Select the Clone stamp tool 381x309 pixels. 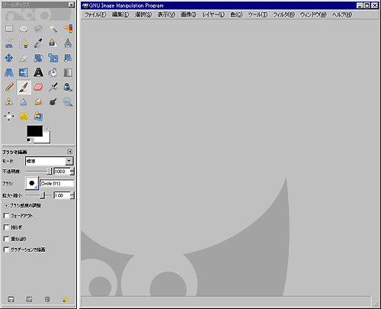(x=9, y=102)
